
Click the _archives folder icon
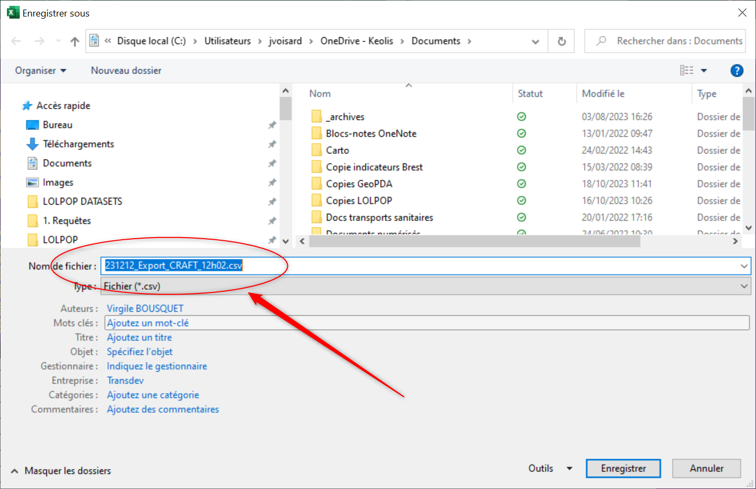click(x=317, y=117)
